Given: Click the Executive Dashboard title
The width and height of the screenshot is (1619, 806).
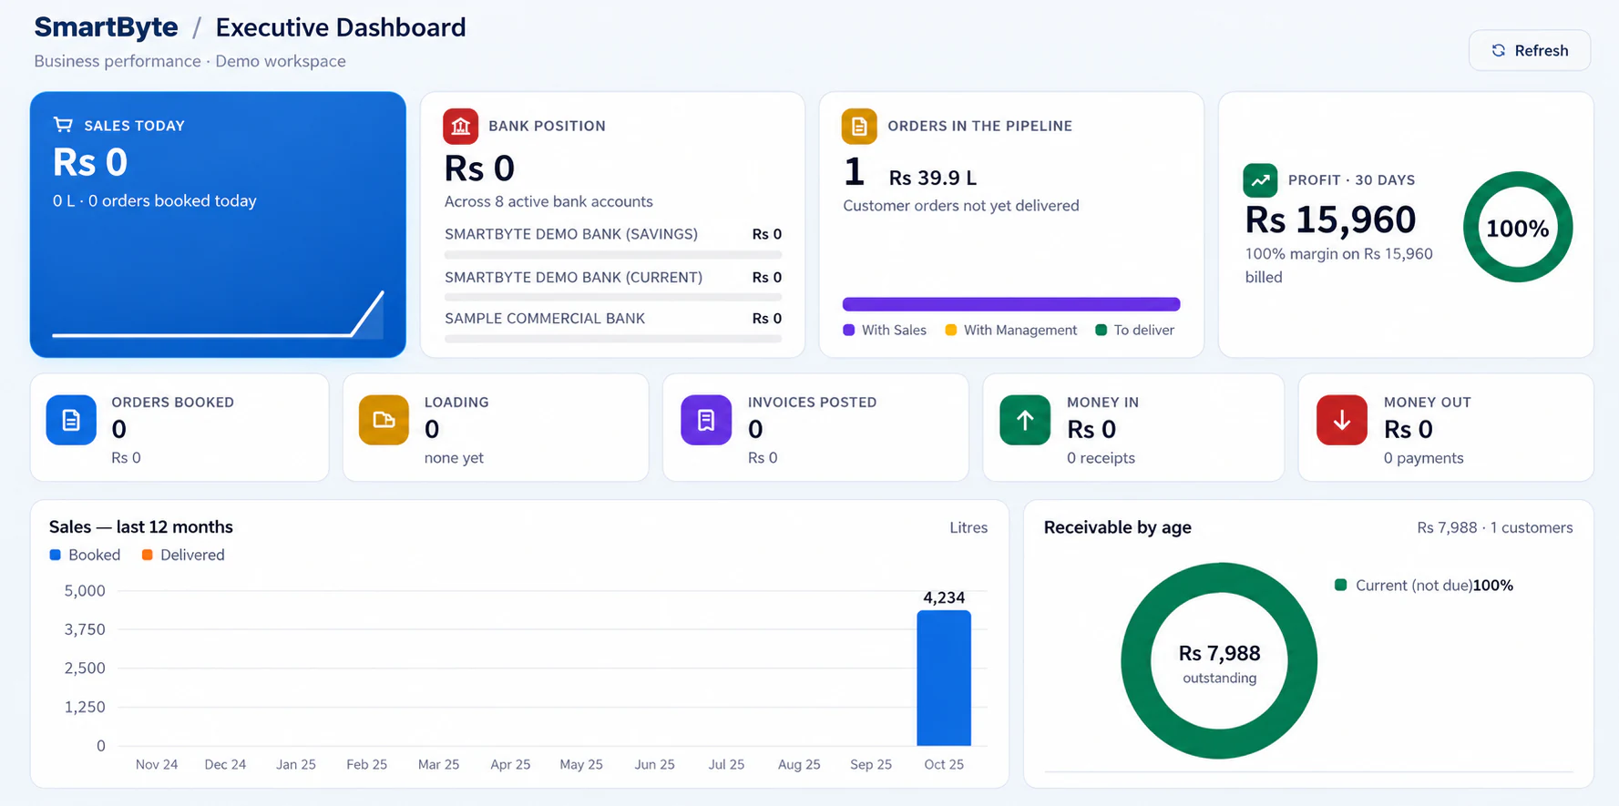Looking at the screenshot, I should (341, 27).
